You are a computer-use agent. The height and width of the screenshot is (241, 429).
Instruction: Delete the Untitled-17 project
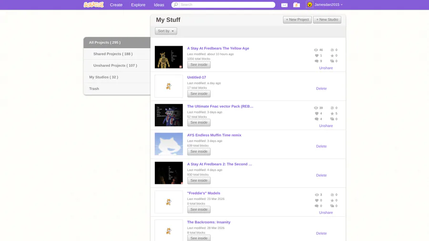(x=321, y=89)
